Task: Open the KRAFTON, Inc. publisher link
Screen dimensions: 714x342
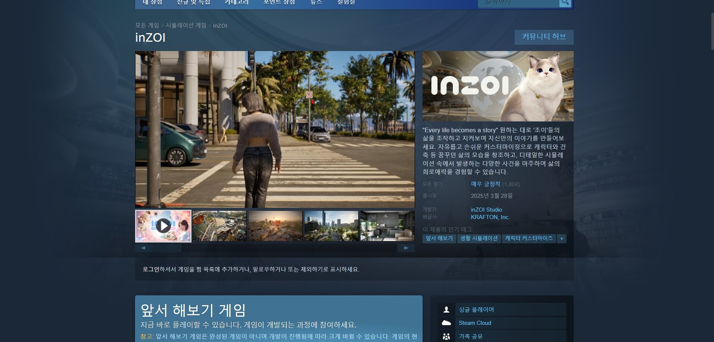Action: tap(490, 217)
